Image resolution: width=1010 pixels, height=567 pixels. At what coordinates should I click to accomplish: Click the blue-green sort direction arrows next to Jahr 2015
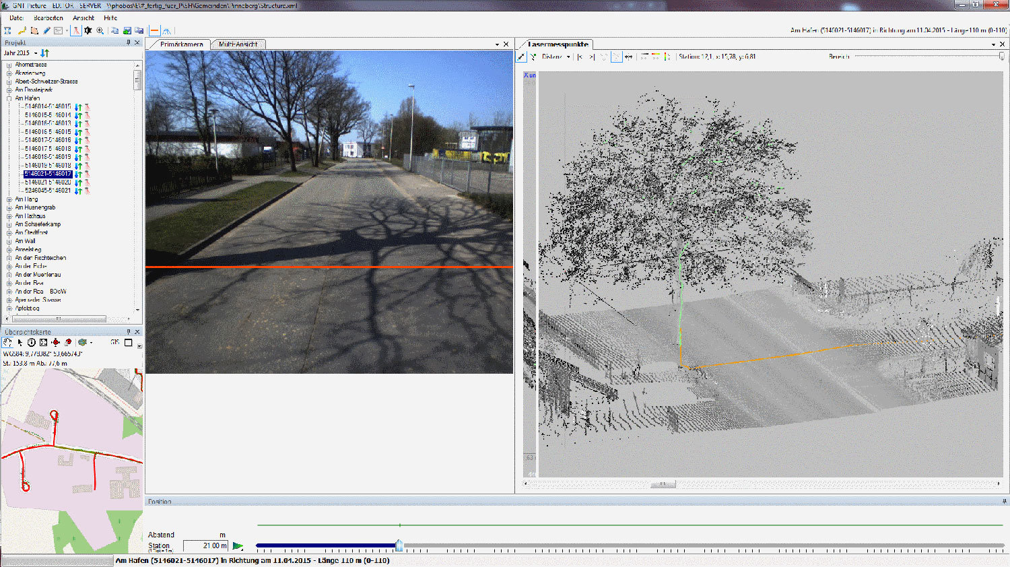click(45, 53)
